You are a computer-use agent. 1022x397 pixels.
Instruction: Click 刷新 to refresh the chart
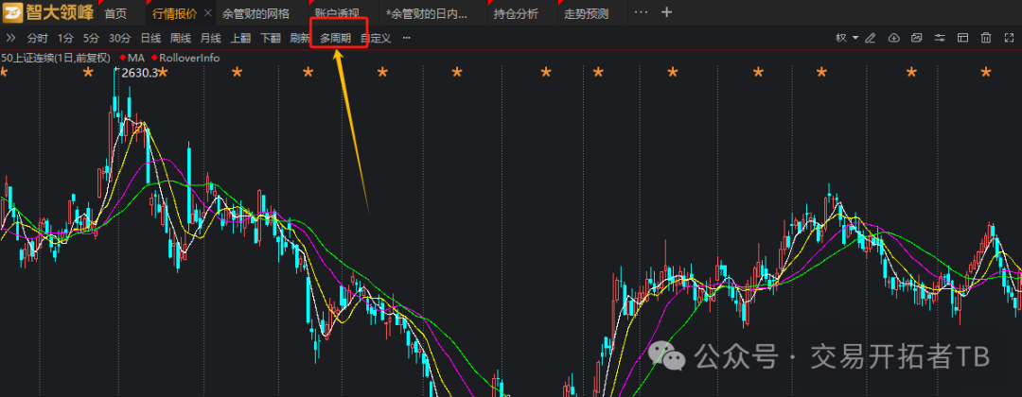pyautogui.click(x=300, y=39)
